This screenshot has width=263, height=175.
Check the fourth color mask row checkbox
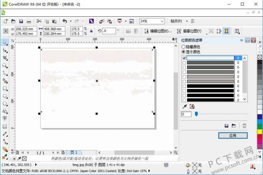[x=184, y=72]
